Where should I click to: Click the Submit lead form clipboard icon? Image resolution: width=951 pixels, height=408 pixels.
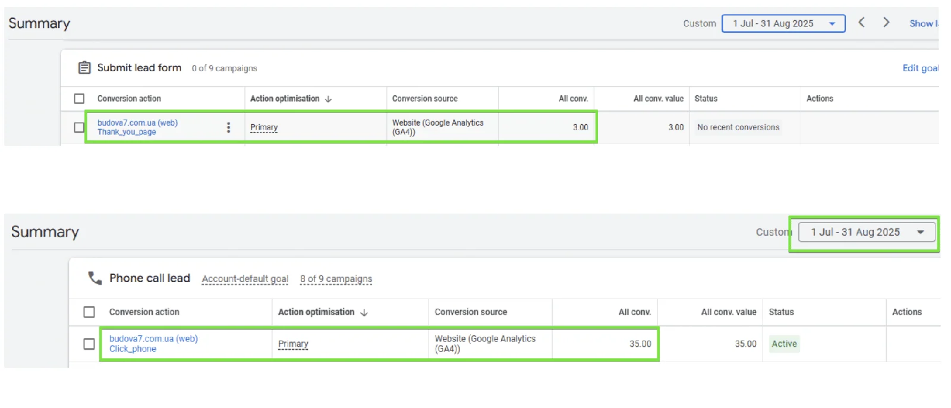pos(84,68)
